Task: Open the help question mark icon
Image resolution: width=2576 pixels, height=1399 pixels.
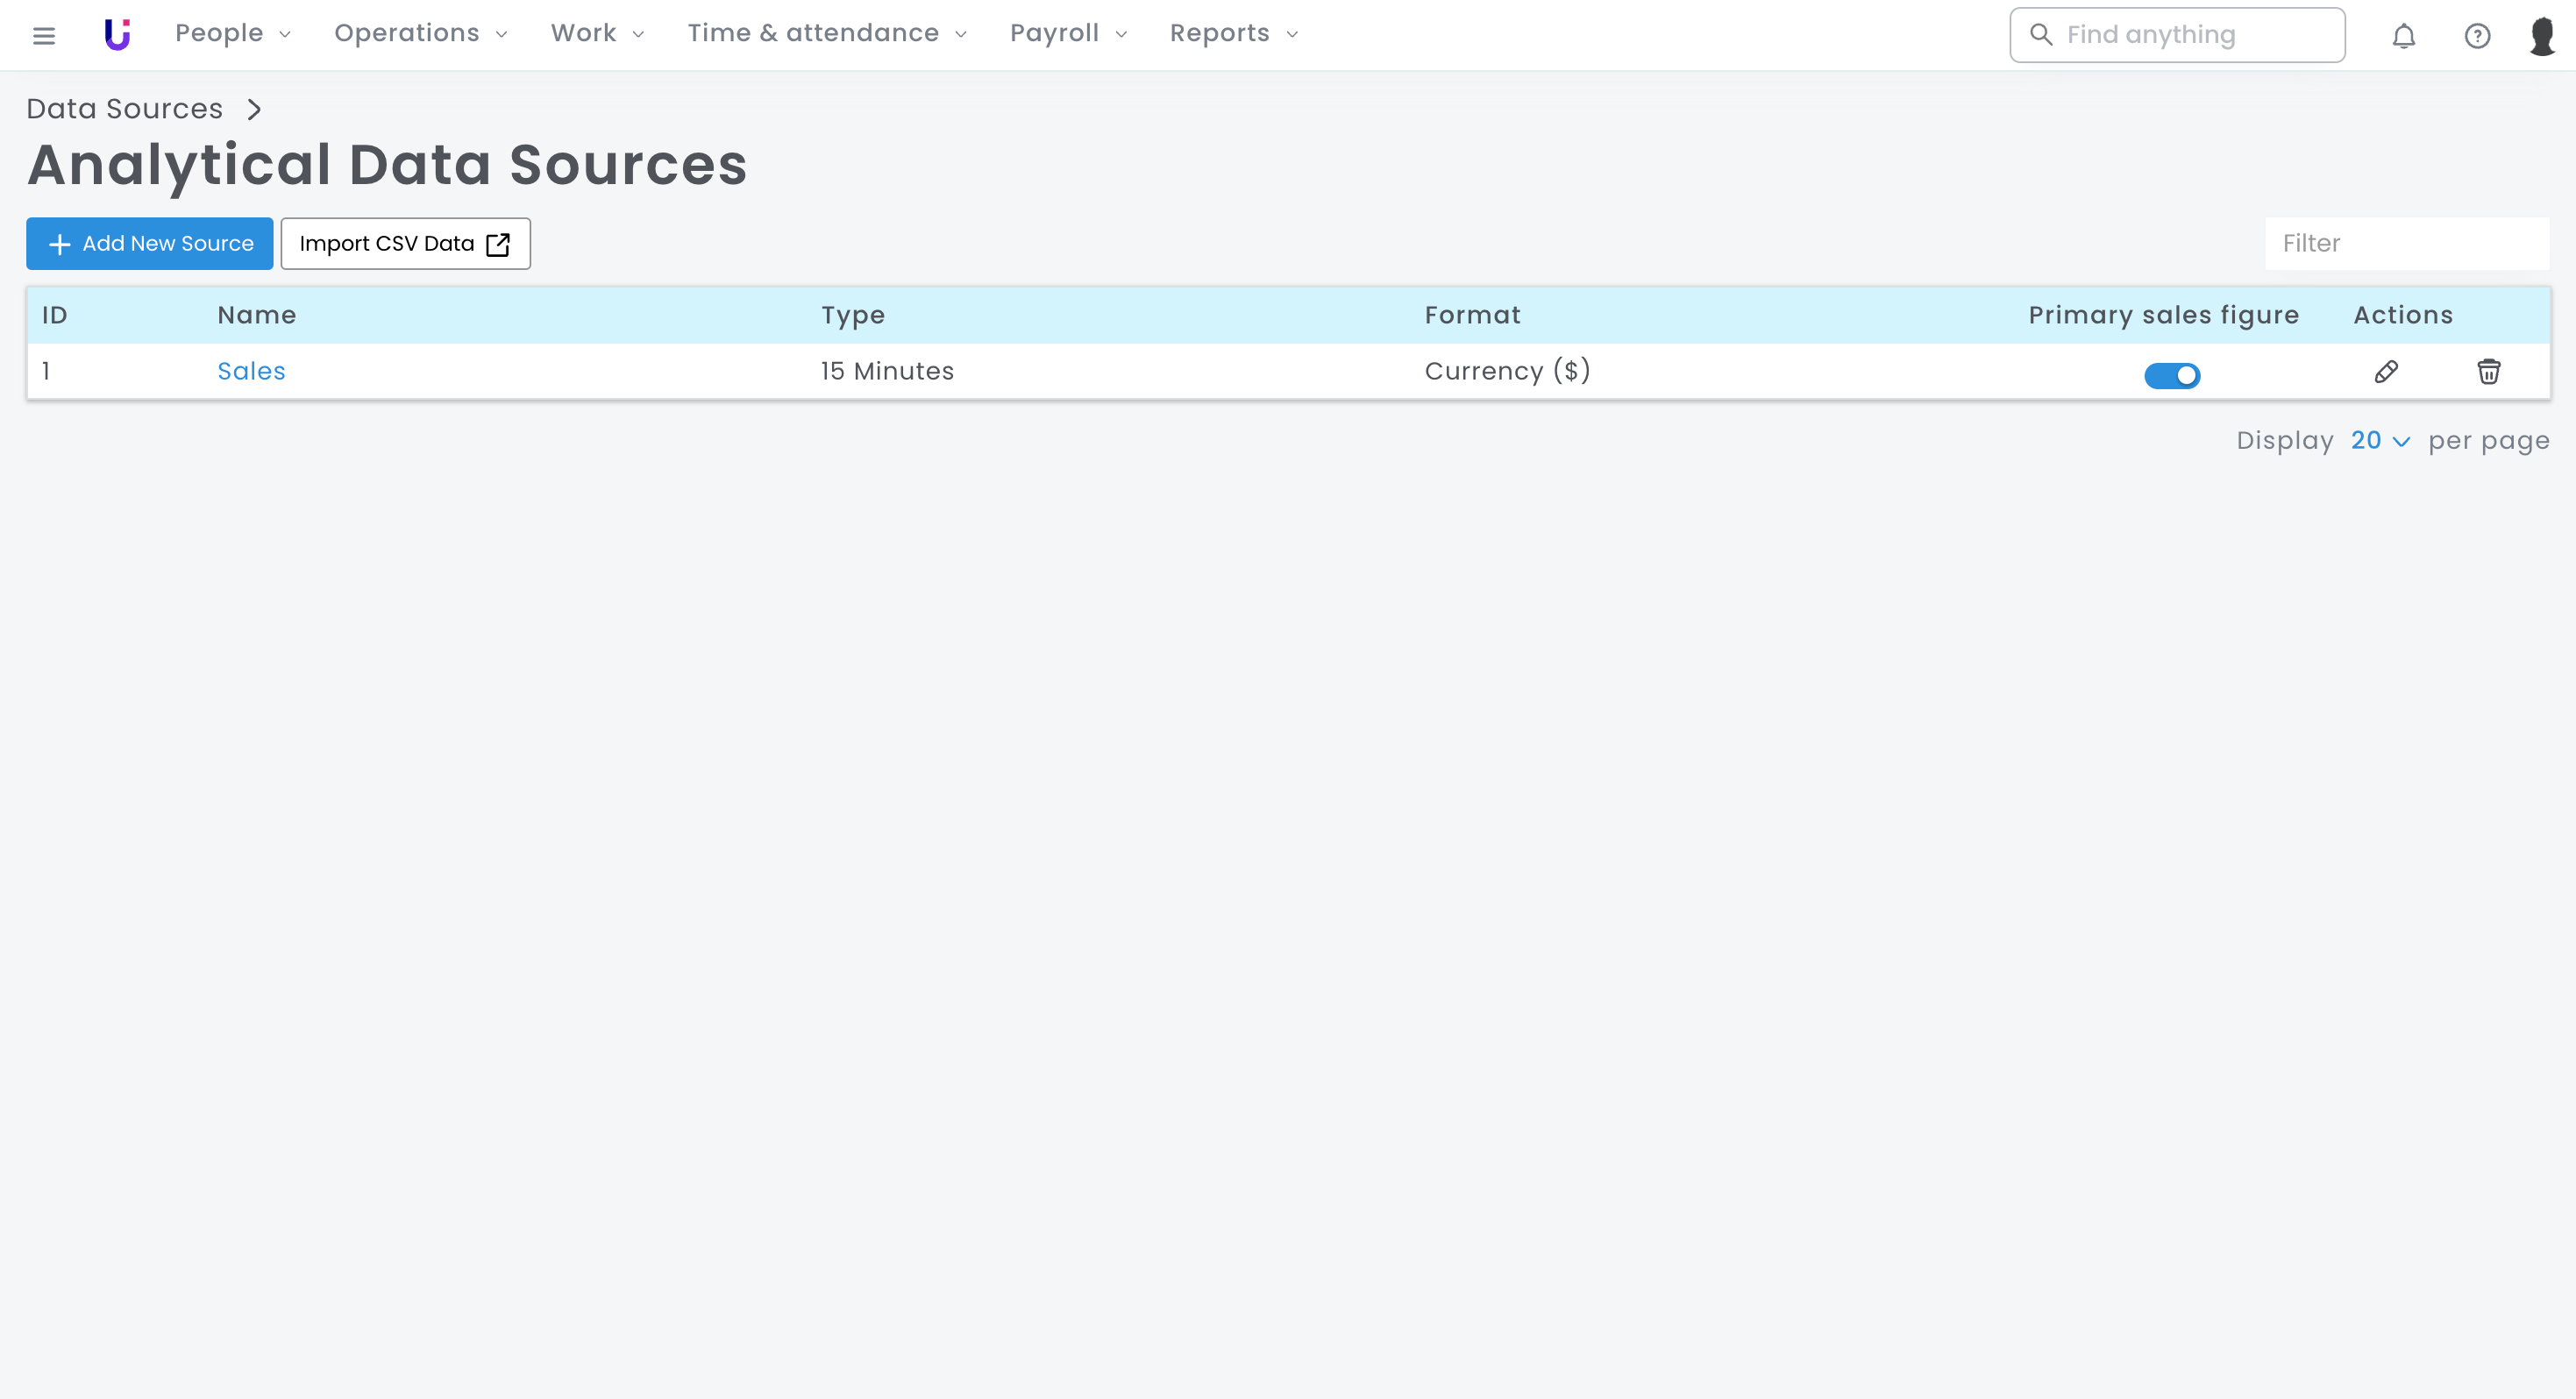Action: pos(2476,36)
